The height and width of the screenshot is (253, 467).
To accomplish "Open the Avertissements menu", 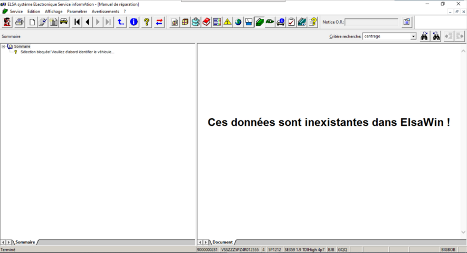I will (x=106, y=11).
